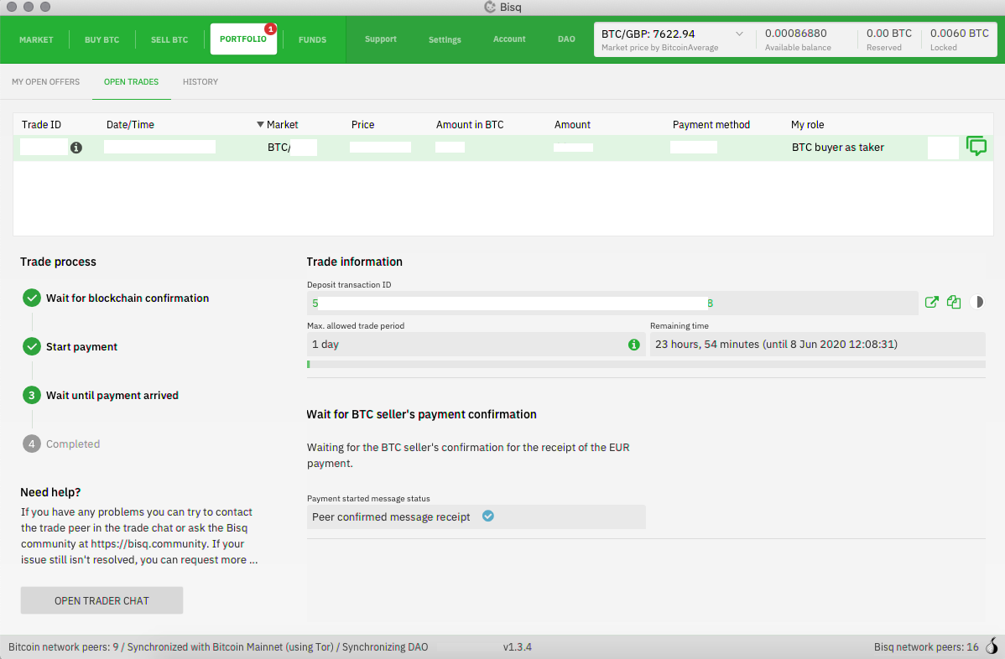
Task: Click Wait for blockchain confirmation checkmark
Action: point(31,298)
